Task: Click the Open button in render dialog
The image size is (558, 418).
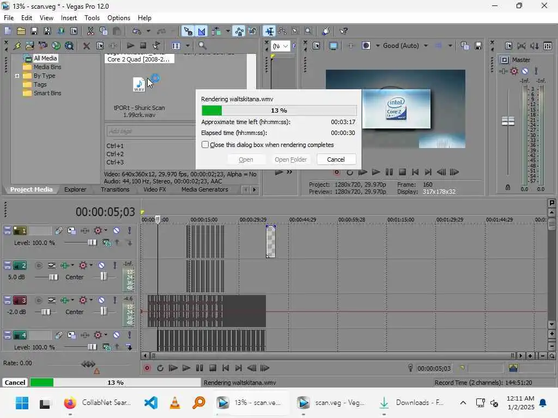Action: click(246, 159)
